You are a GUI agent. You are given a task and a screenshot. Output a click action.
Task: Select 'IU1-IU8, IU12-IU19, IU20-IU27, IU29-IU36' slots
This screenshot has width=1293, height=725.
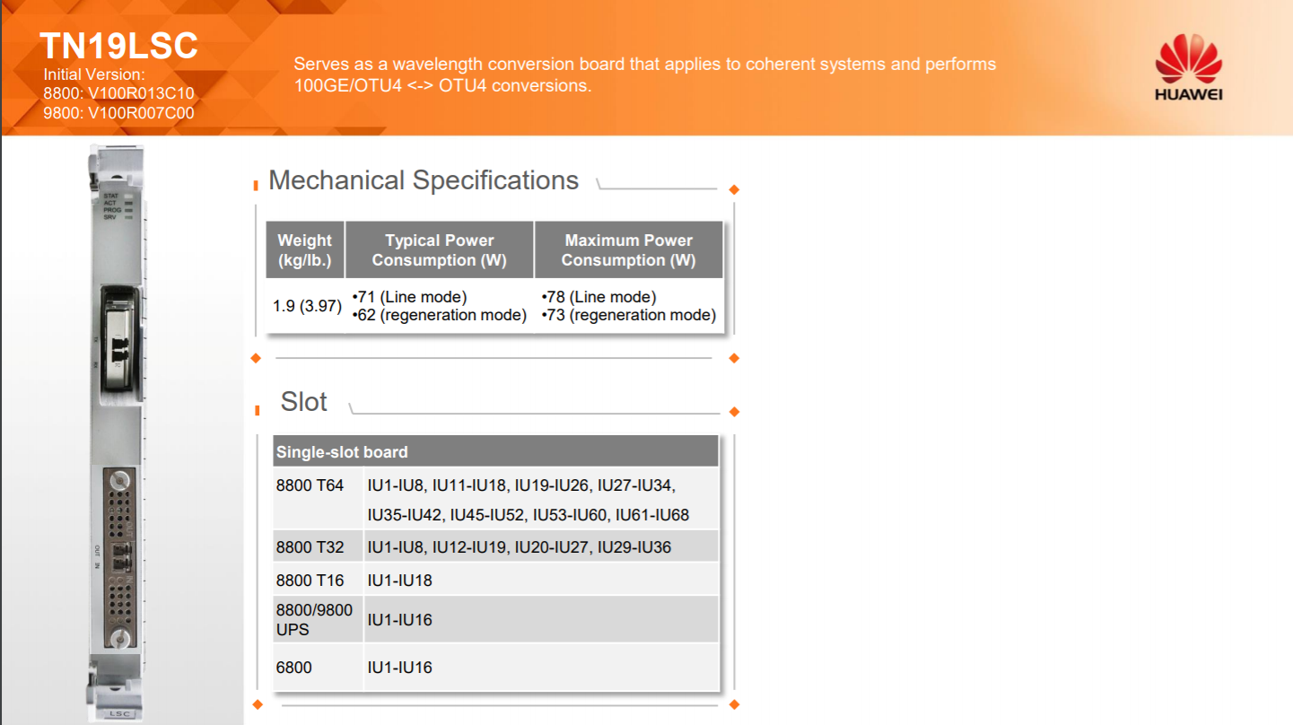pyautogui.click(x=520, y=547)
